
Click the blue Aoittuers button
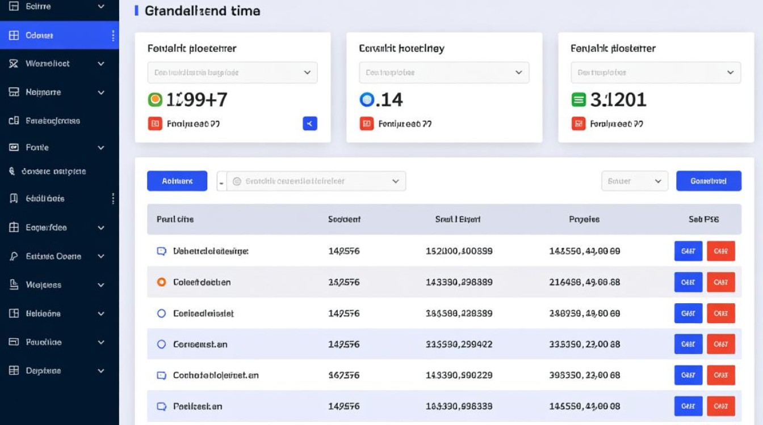(x=177, y=181)
